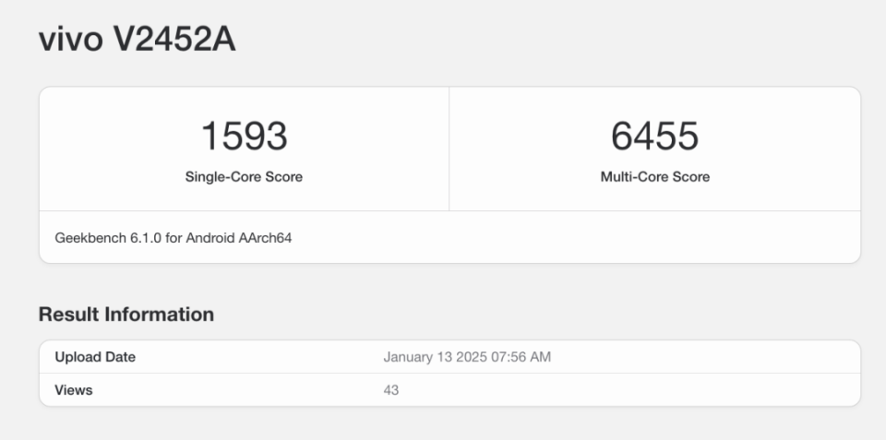886x440 pixels.
Task: Click the word Information in the section heading
Action: tap(157, 315)
